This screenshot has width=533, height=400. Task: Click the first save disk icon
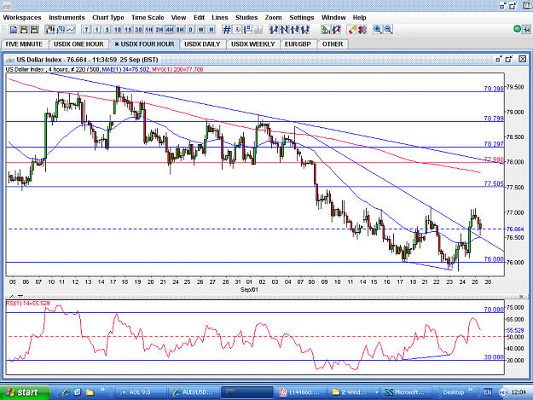pyautogui.click(x=24, y=30)
